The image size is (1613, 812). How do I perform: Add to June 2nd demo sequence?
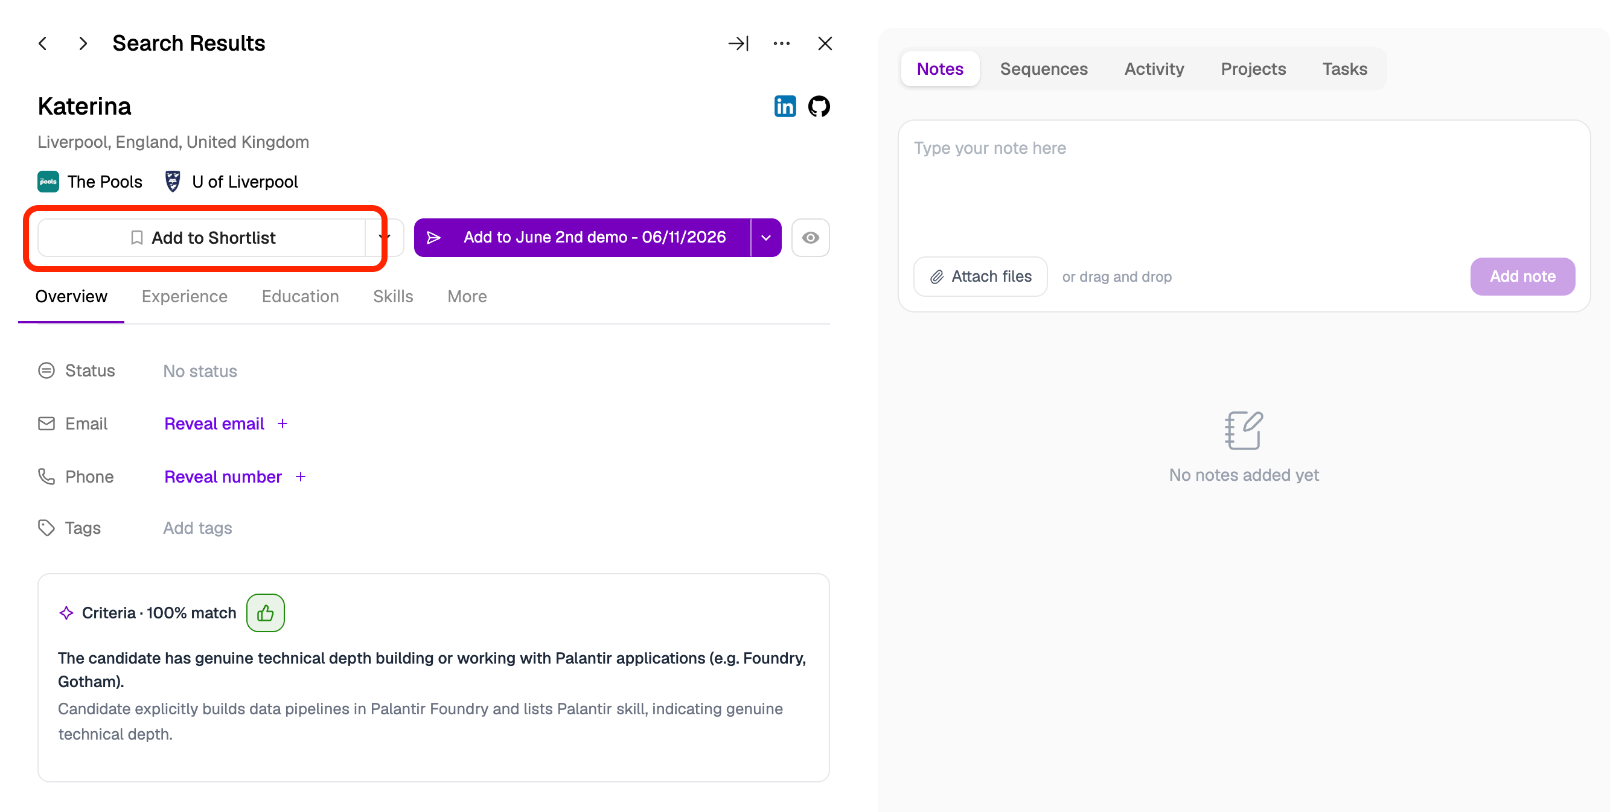click(x=582, y=238)
